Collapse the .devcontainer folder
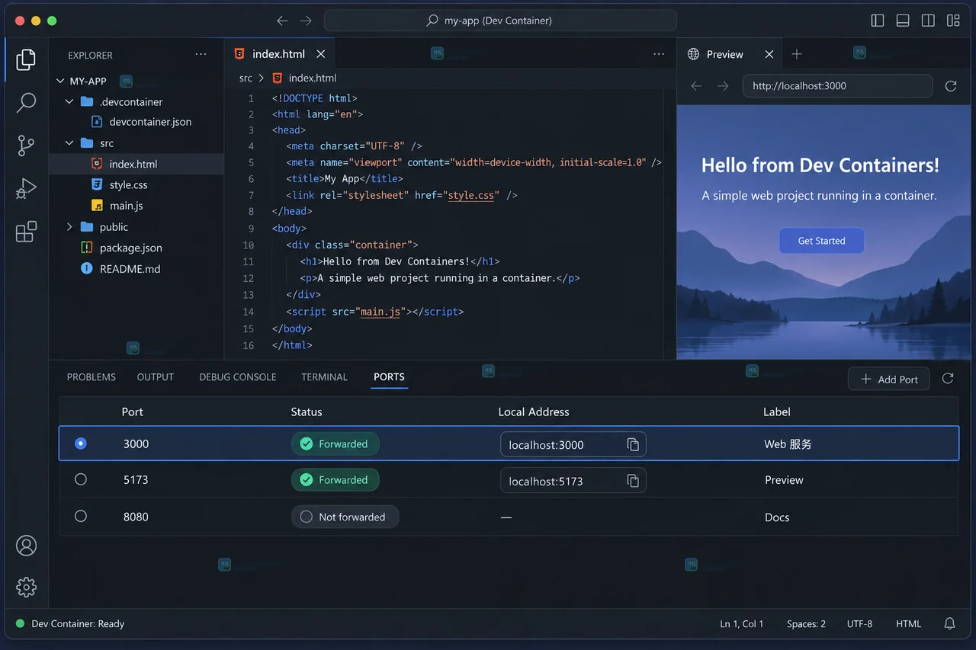The height and width of the screenshot is (650, 976). click(x=69, y=101)
